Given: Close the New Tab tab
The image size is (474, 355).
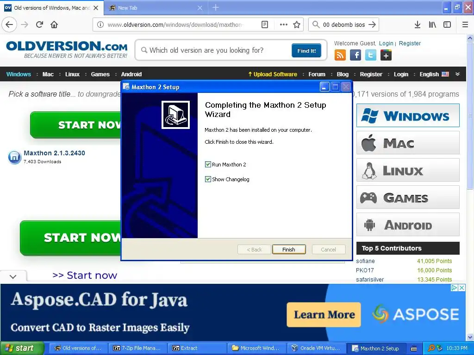Looking at the screenshot, I should [x=200, y=8].
